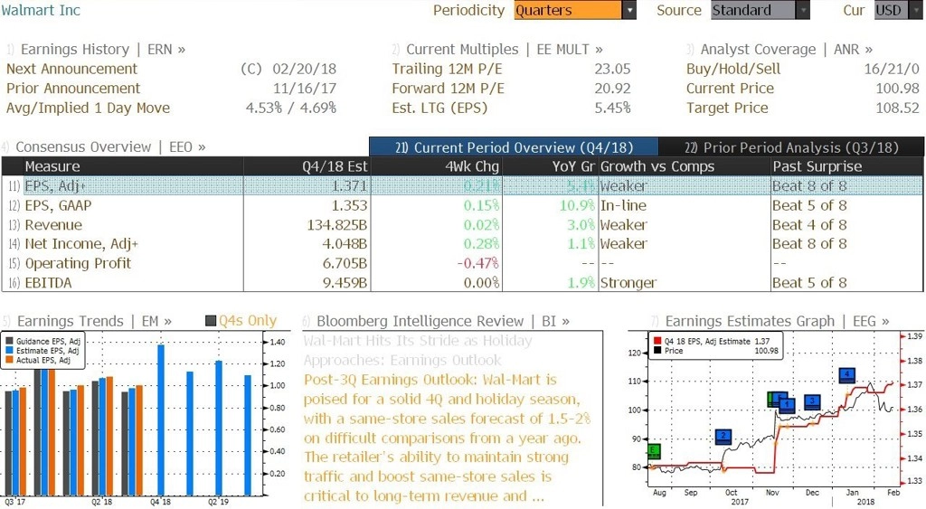Click Guidance EPS, Adj legend swatch
The width and height of the screenshot is (926, 509).
click(9, 342)
